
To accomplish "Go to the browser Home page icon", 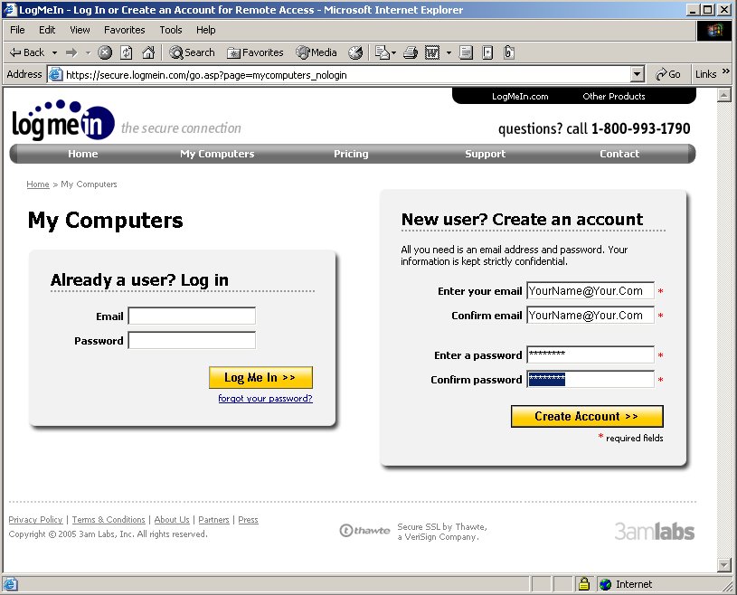I will [x=148, y=52].
